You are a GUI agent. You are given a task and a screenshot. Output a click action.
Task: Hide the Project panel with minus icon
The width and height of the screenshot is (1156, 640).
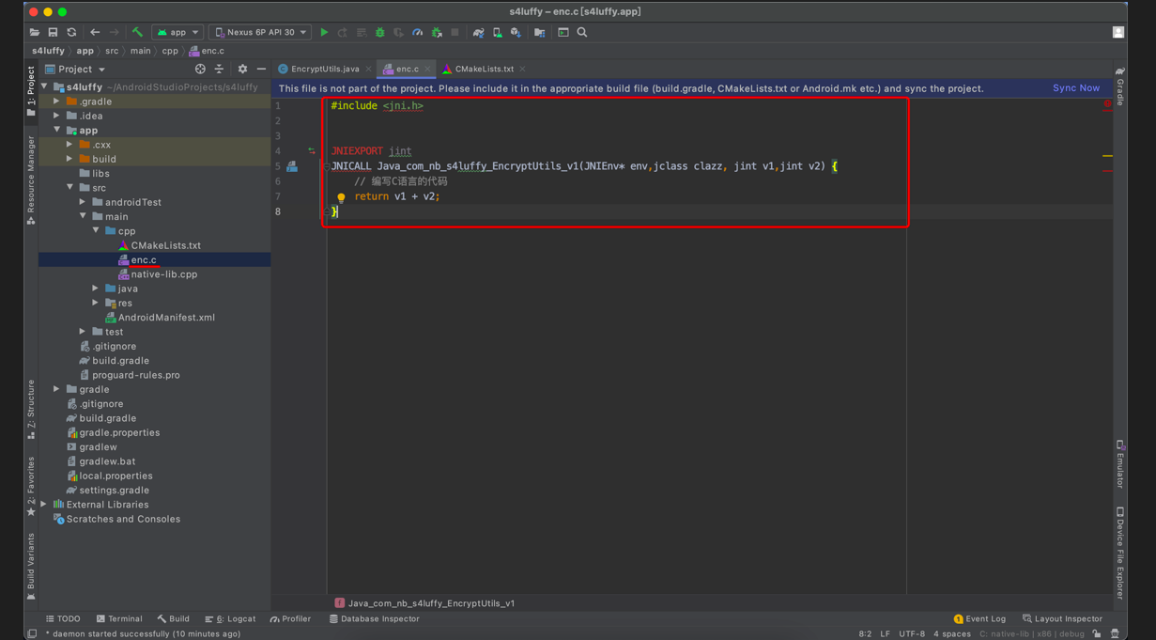click(261, 69)
